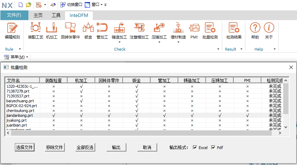The image size is (297, 165).
Task: Open the 文件(F) file tab
Action: pyautogui.click(x=14, y=15)
